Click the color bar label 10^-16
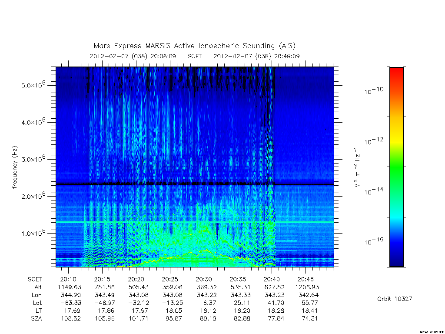The image size is (445, 334). [x=374, y=241]
